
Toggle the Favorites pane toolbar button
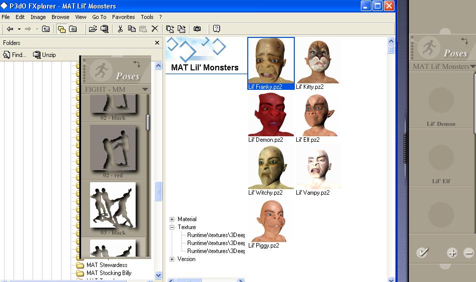[x=73, y=29]
